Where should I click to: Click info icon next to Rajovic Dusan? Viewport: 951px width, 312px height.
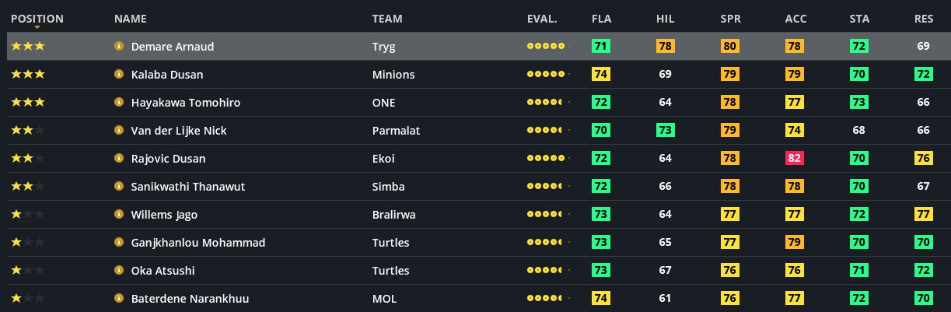pyautogui.click(x=119, y=159)
